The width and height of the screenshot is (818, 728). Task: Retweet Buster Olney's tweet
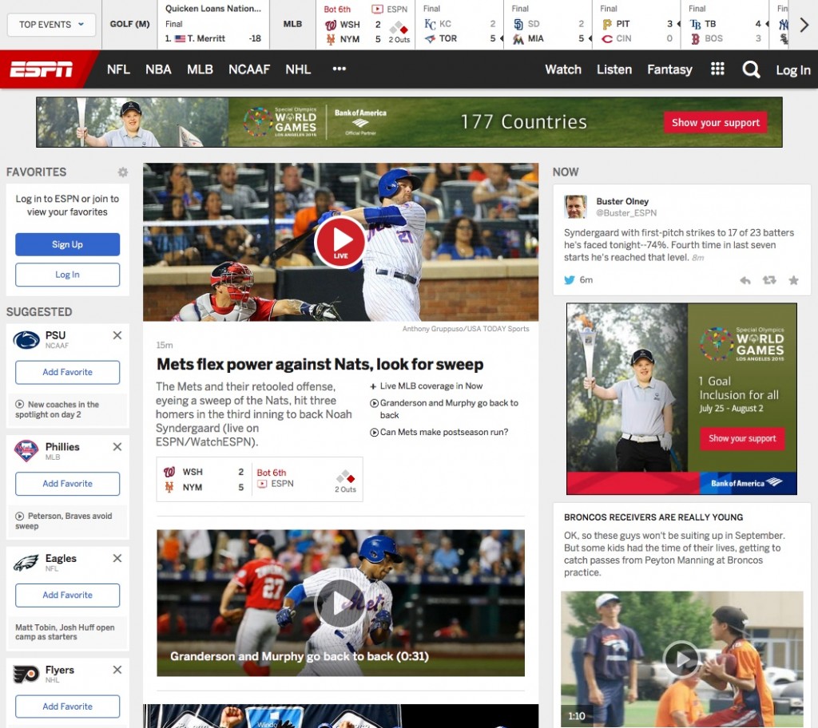click(769, 280)
